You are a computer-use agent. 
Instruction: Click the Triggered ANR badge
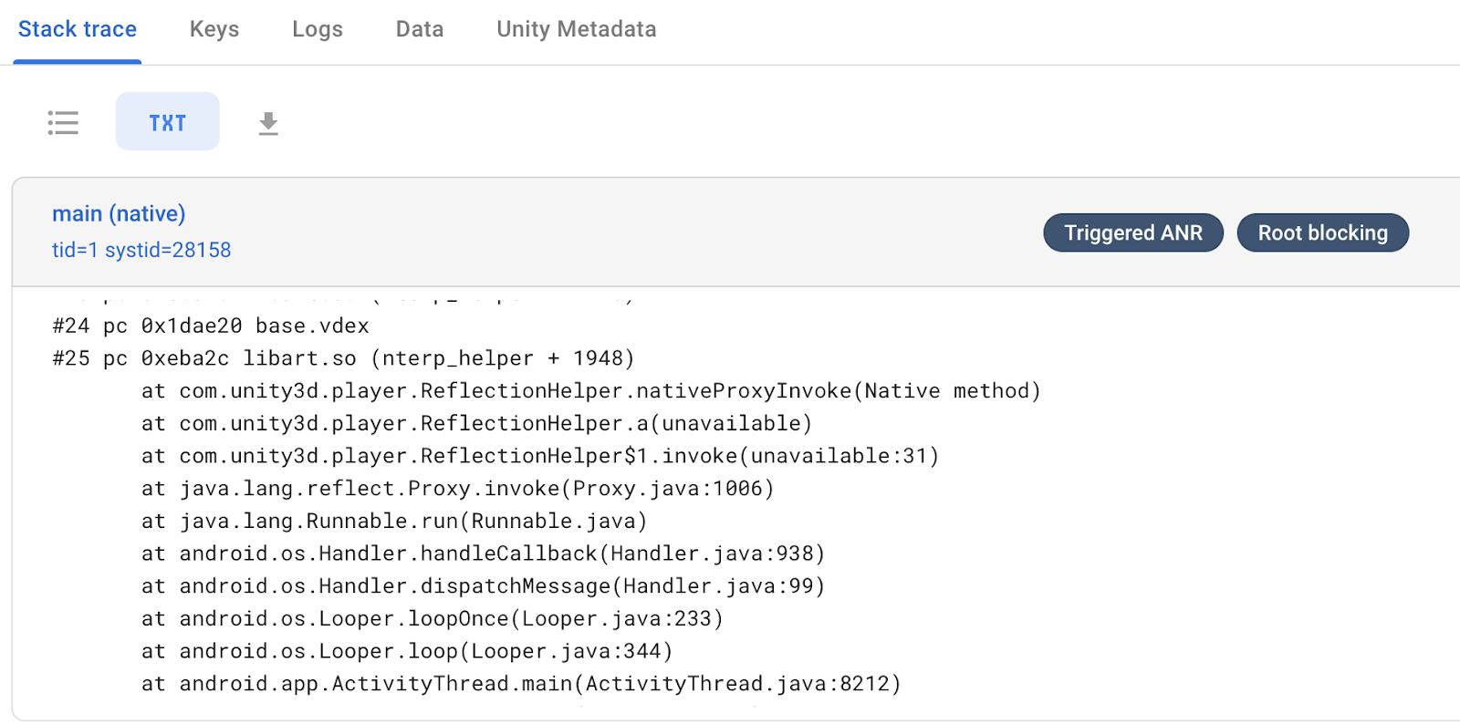1132,233
